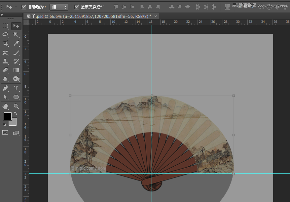Select the Brush tool

[x=16, y=53]
